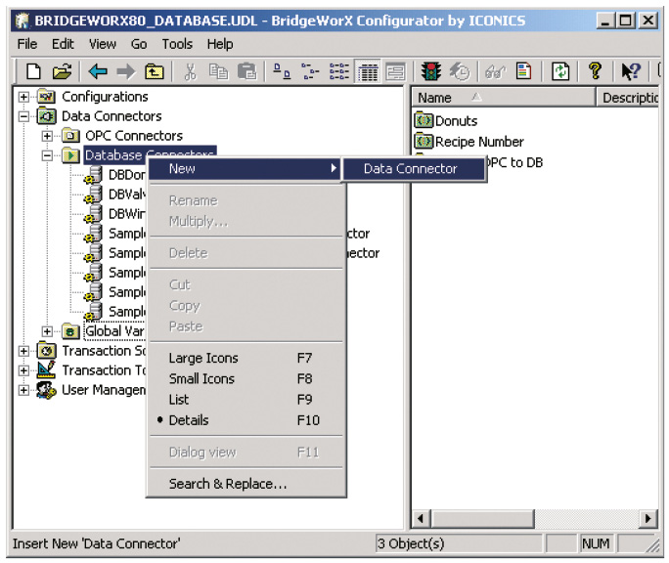This screenshot has height=563, width=669.
Task: Expand the OPC Connectors tree node
Action: pyautogui.click(x=47, y=136)
